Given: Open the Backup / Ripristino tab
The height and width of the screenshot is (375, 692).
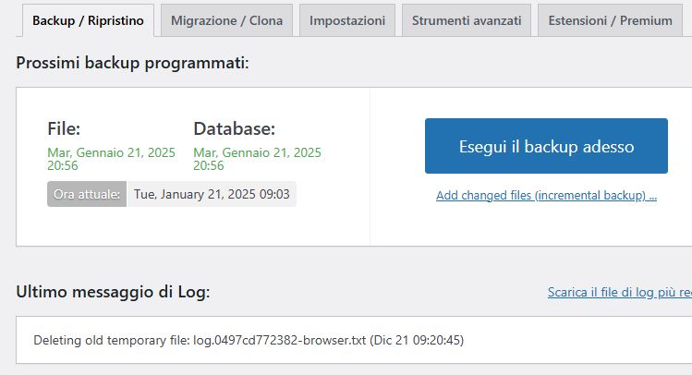Looking at the screenshot, I should [x=88, y=20].
